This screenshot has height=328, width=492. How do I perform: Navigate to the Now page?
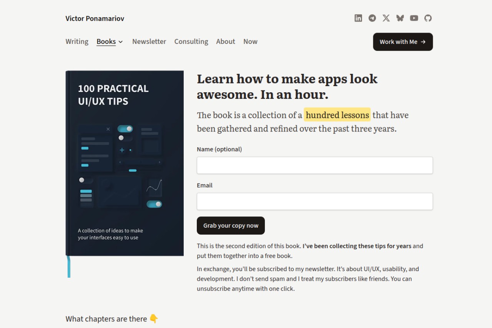(x=250, y=42)
